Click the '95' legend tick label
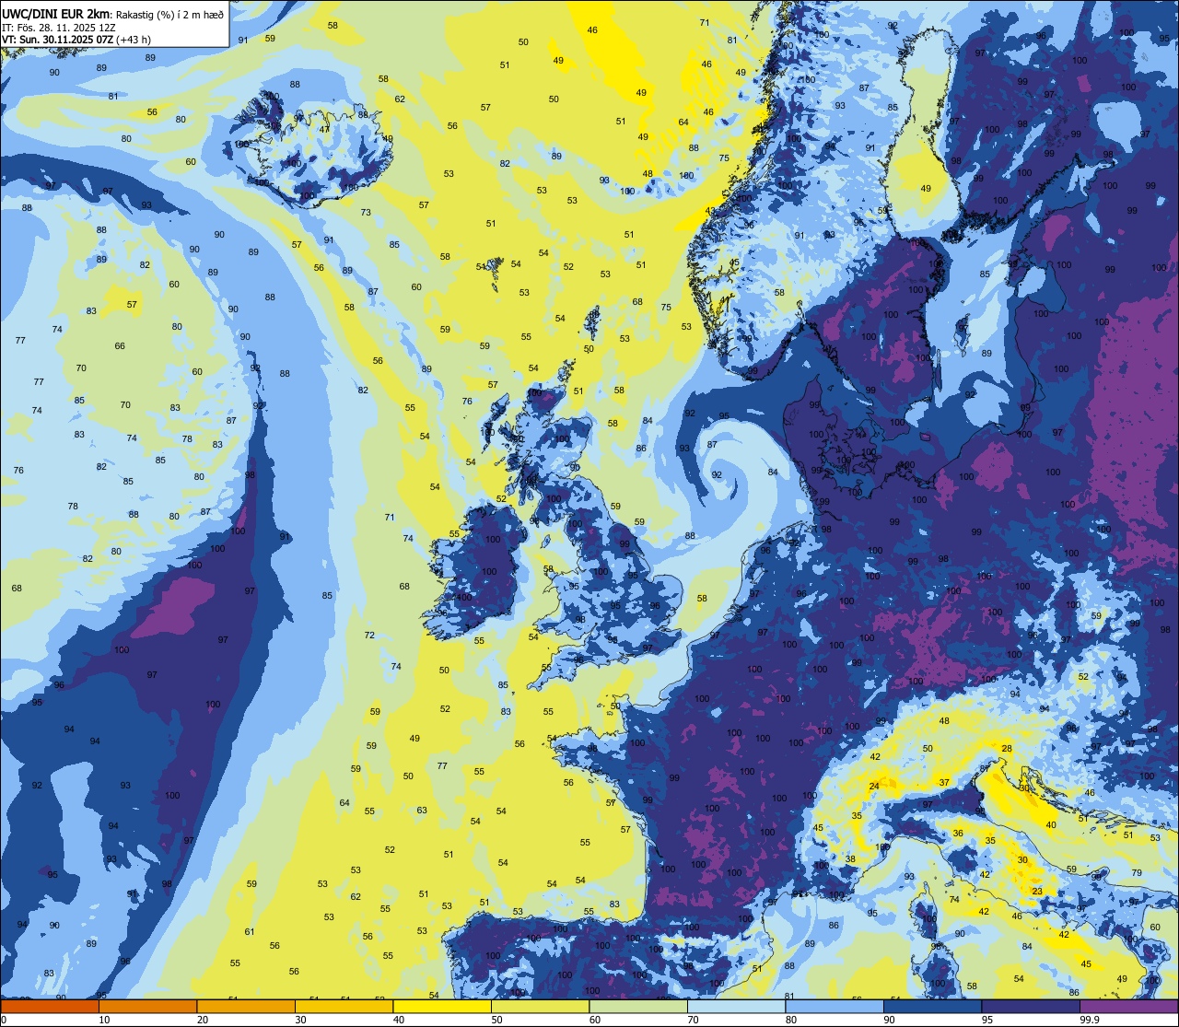 (x=987, y=1020)
